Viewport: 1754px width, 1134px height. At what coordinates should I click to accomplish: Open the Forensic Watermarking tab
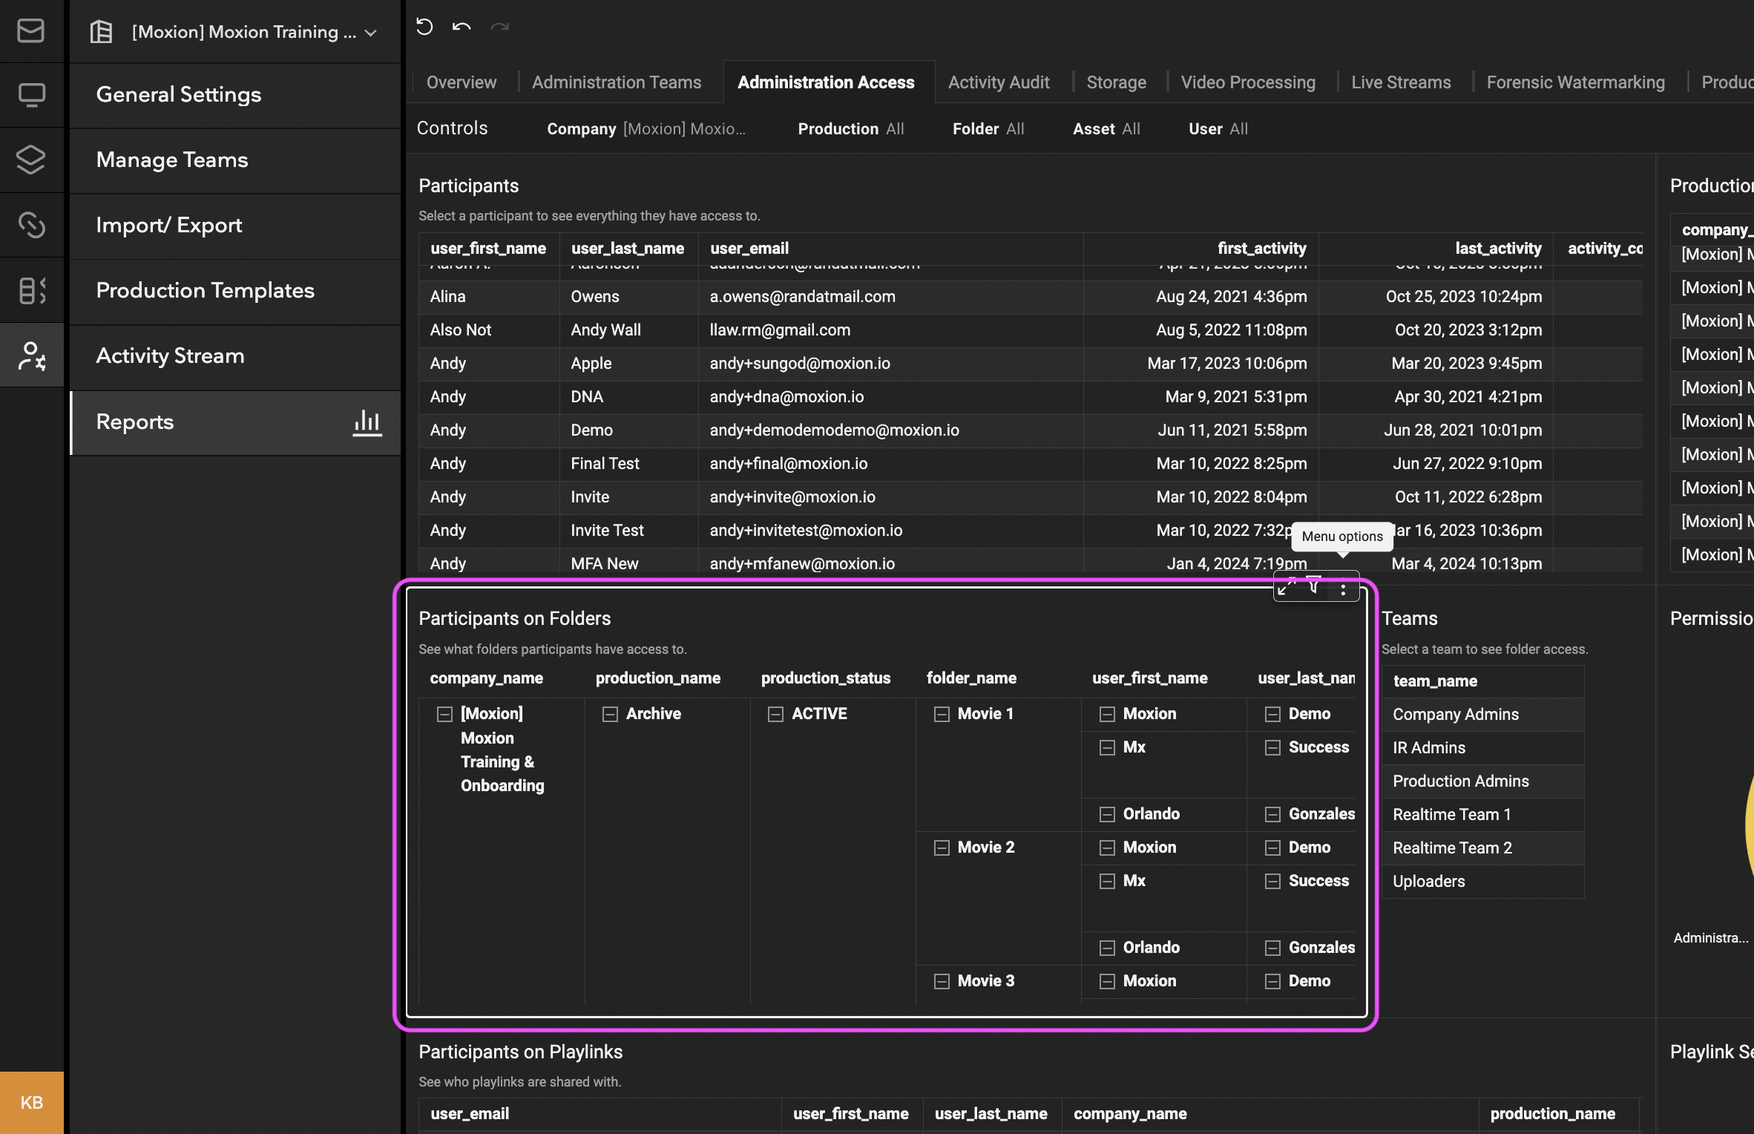coord(1575,82)
